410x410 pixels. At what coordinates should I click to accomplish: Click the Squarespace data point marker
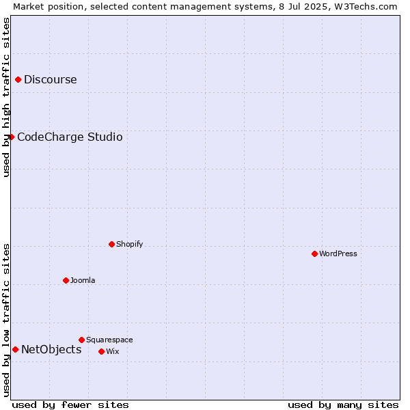pos(81,340)
